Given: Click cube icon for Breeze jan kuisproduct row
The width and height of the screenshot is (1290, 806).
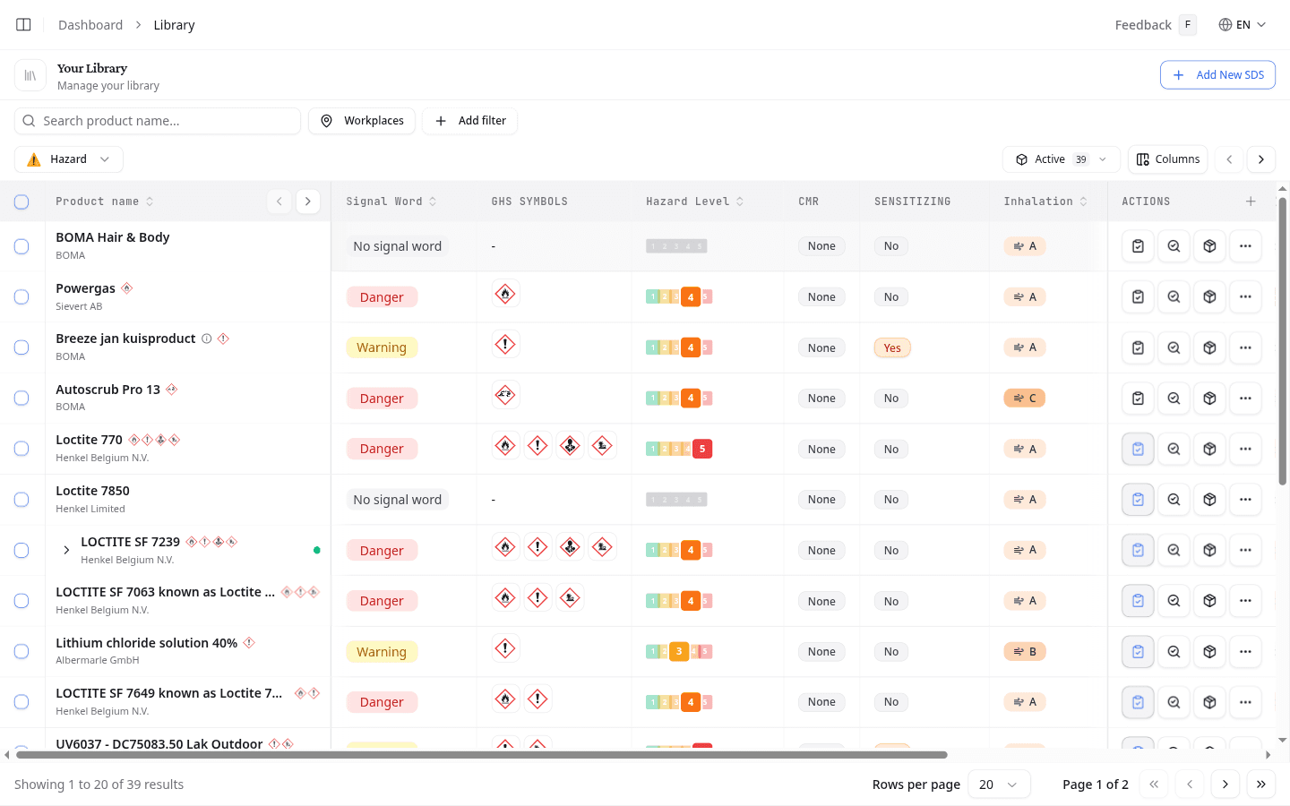Looking at the screenshot, I should pyautogui.click(x=1209, y=347).
